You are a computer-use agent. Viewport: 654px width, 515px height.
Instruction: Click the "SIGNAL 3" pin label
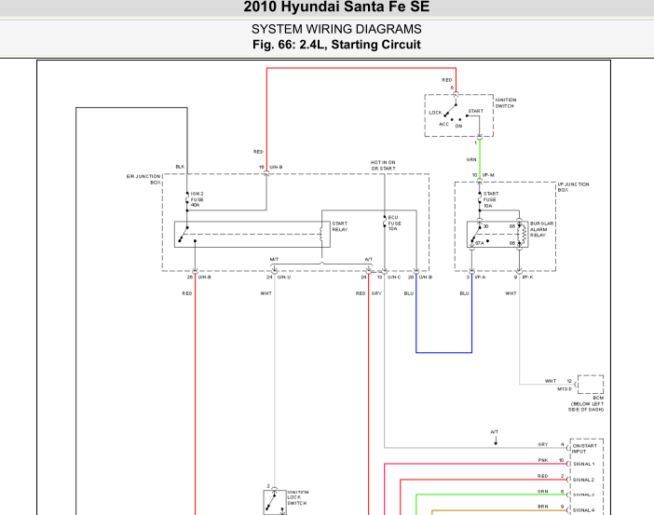coord(583,495)
